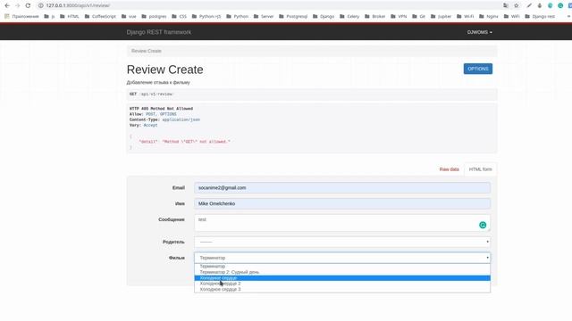Click the Review Create breadcrumb
Image resolution: width=572 pixels, height=321 pixels.
point(147,51)
